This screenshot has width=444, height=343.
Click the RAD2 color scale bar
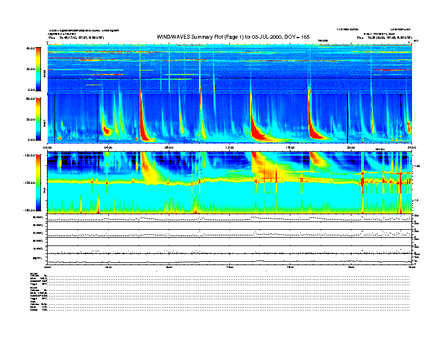(x=38, y=69)
